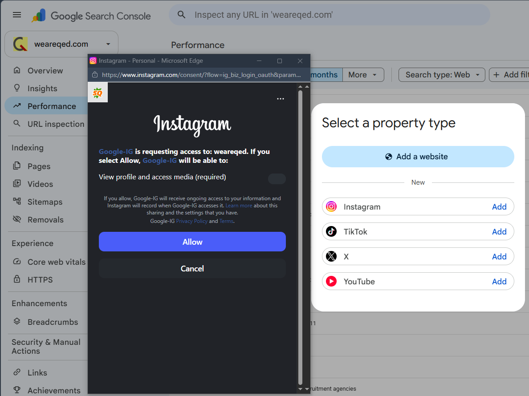Click the Core web vitals gauge icon

click(x=17, y=262)
